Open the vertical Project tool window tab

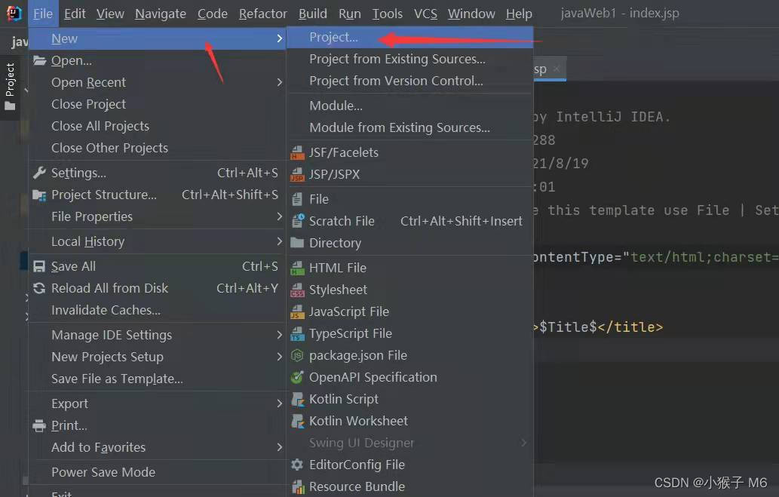coord(10,87)
